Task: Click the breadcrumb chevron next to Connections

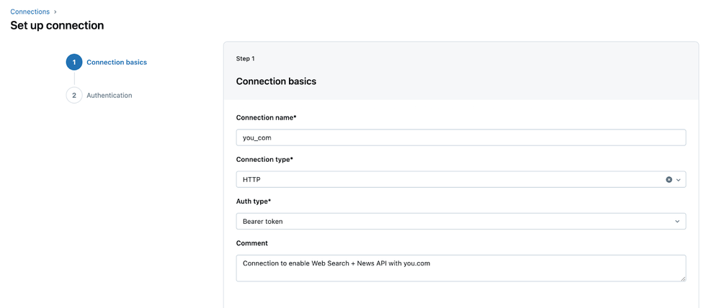Action: (55, 12)
